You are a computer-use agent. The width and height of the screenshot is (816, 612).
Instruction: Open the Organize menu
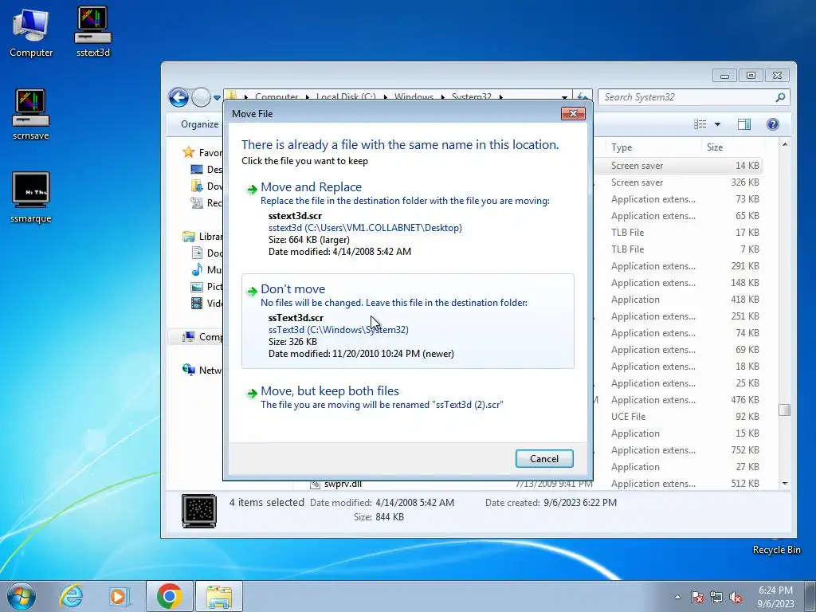tap(200, 124)
